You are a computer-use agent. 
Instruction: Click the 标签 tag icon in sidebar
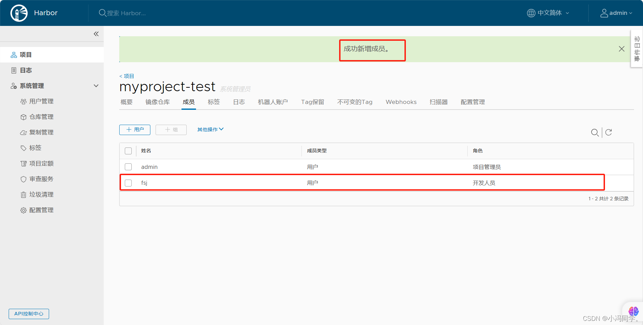click(24, 148)
